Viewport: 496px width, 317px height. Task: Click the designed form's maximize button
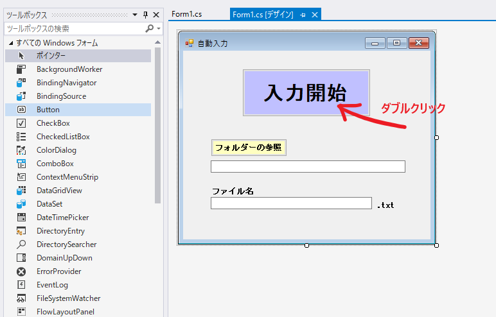coord(396,43)
